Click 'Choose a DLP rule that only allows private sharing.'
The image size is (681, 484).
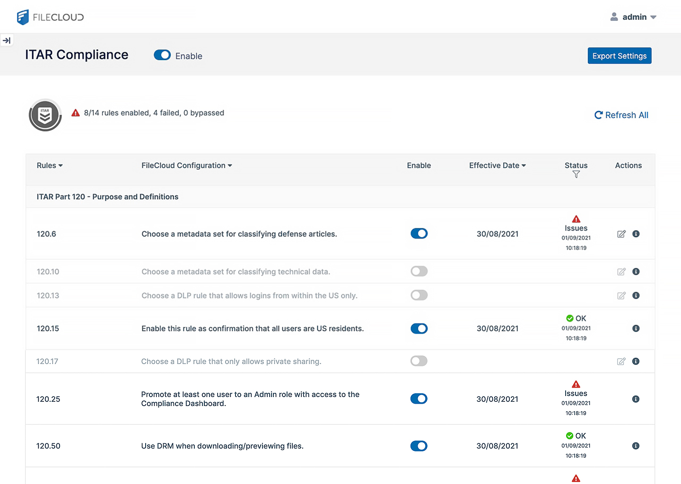coord(231,362)
